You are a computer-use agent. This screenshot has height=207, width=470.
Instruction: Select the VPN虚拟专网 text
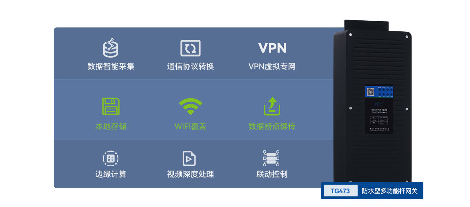(x=272, y=66)
